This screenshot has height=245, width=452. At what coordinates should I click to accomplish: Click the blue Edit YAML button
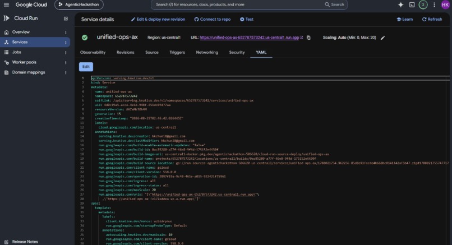[x=86, y=67]
